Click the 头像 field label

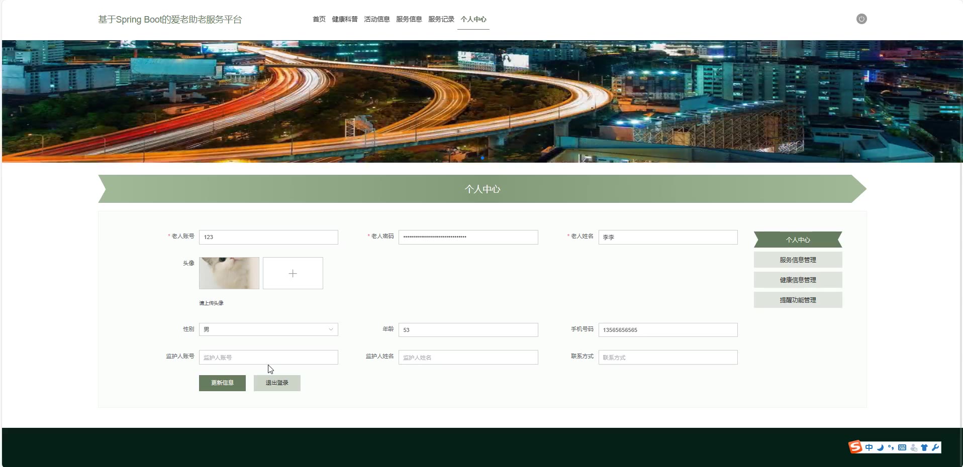[x=188, y=263]
